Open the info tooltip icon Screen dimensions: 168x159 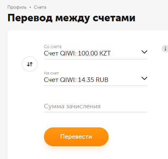pos(165,49)
